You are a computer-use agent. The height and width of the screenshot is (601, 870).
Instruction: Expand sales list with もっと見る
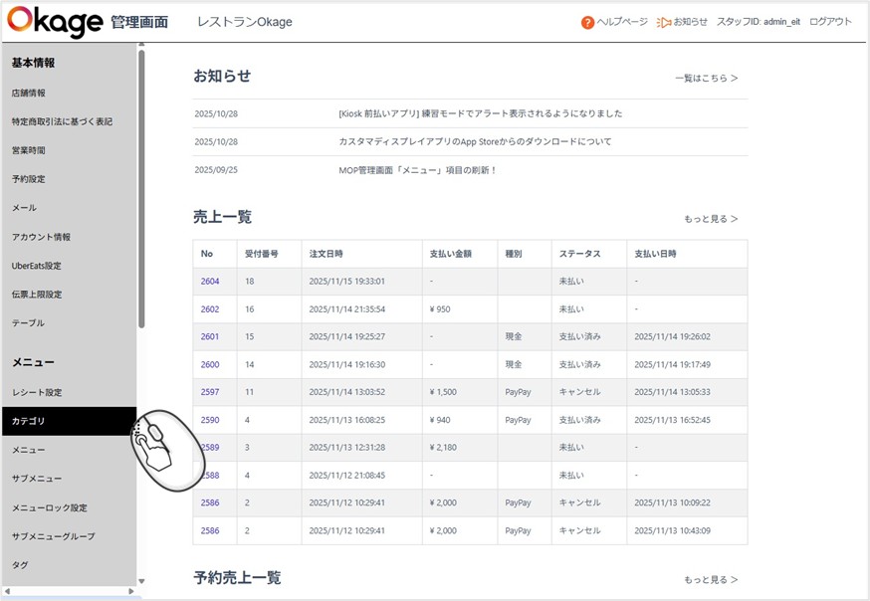click(x=710, y=219)
